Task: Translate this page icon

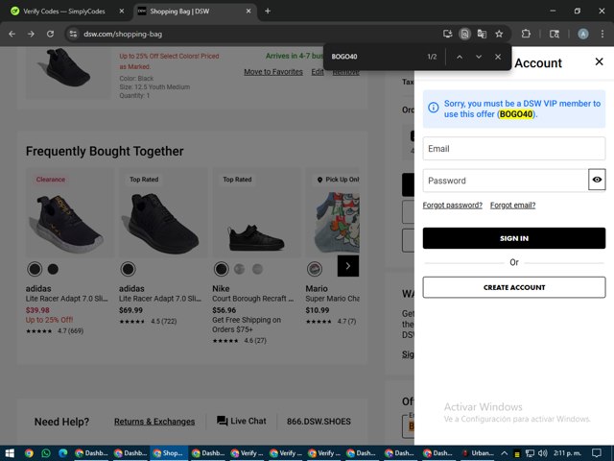Action: 482,35
